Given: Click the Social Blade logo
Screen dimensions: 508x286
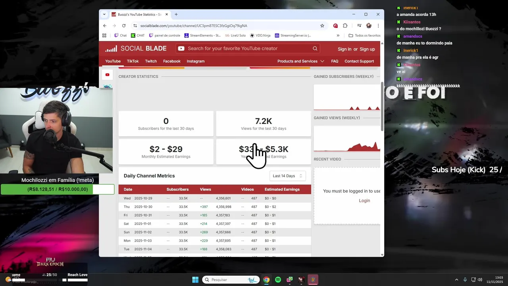Looking at the screenshot, I should pos(136,48).
